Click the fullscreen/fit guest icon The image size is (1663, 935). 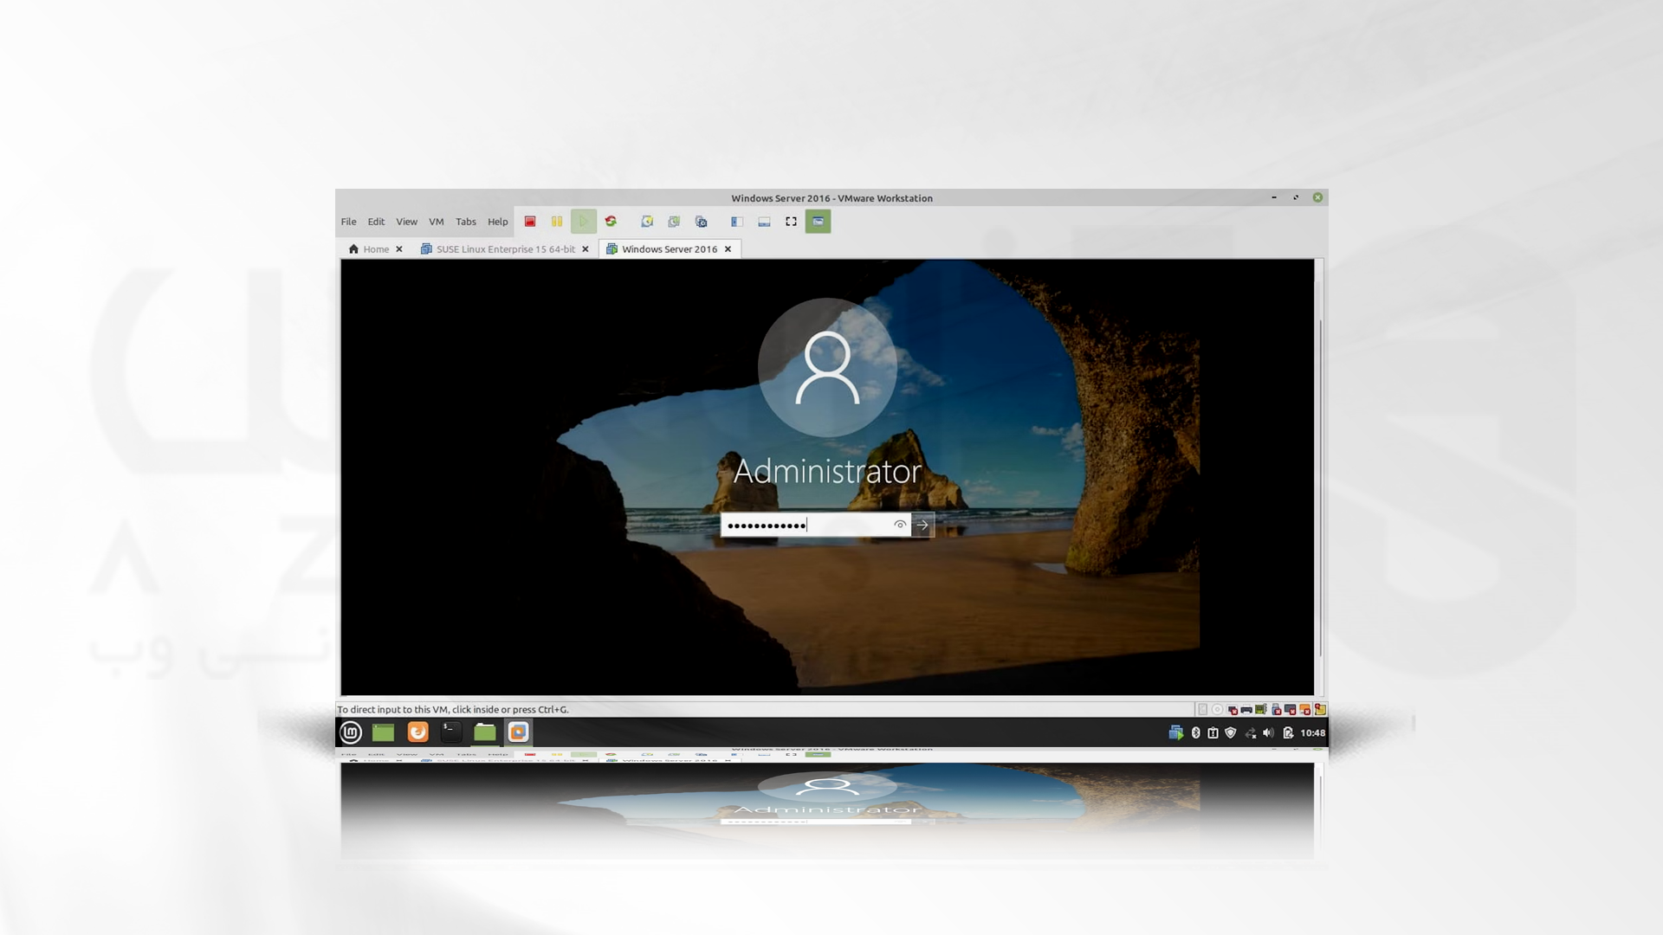pyautogui.click(x=792, y=221)
